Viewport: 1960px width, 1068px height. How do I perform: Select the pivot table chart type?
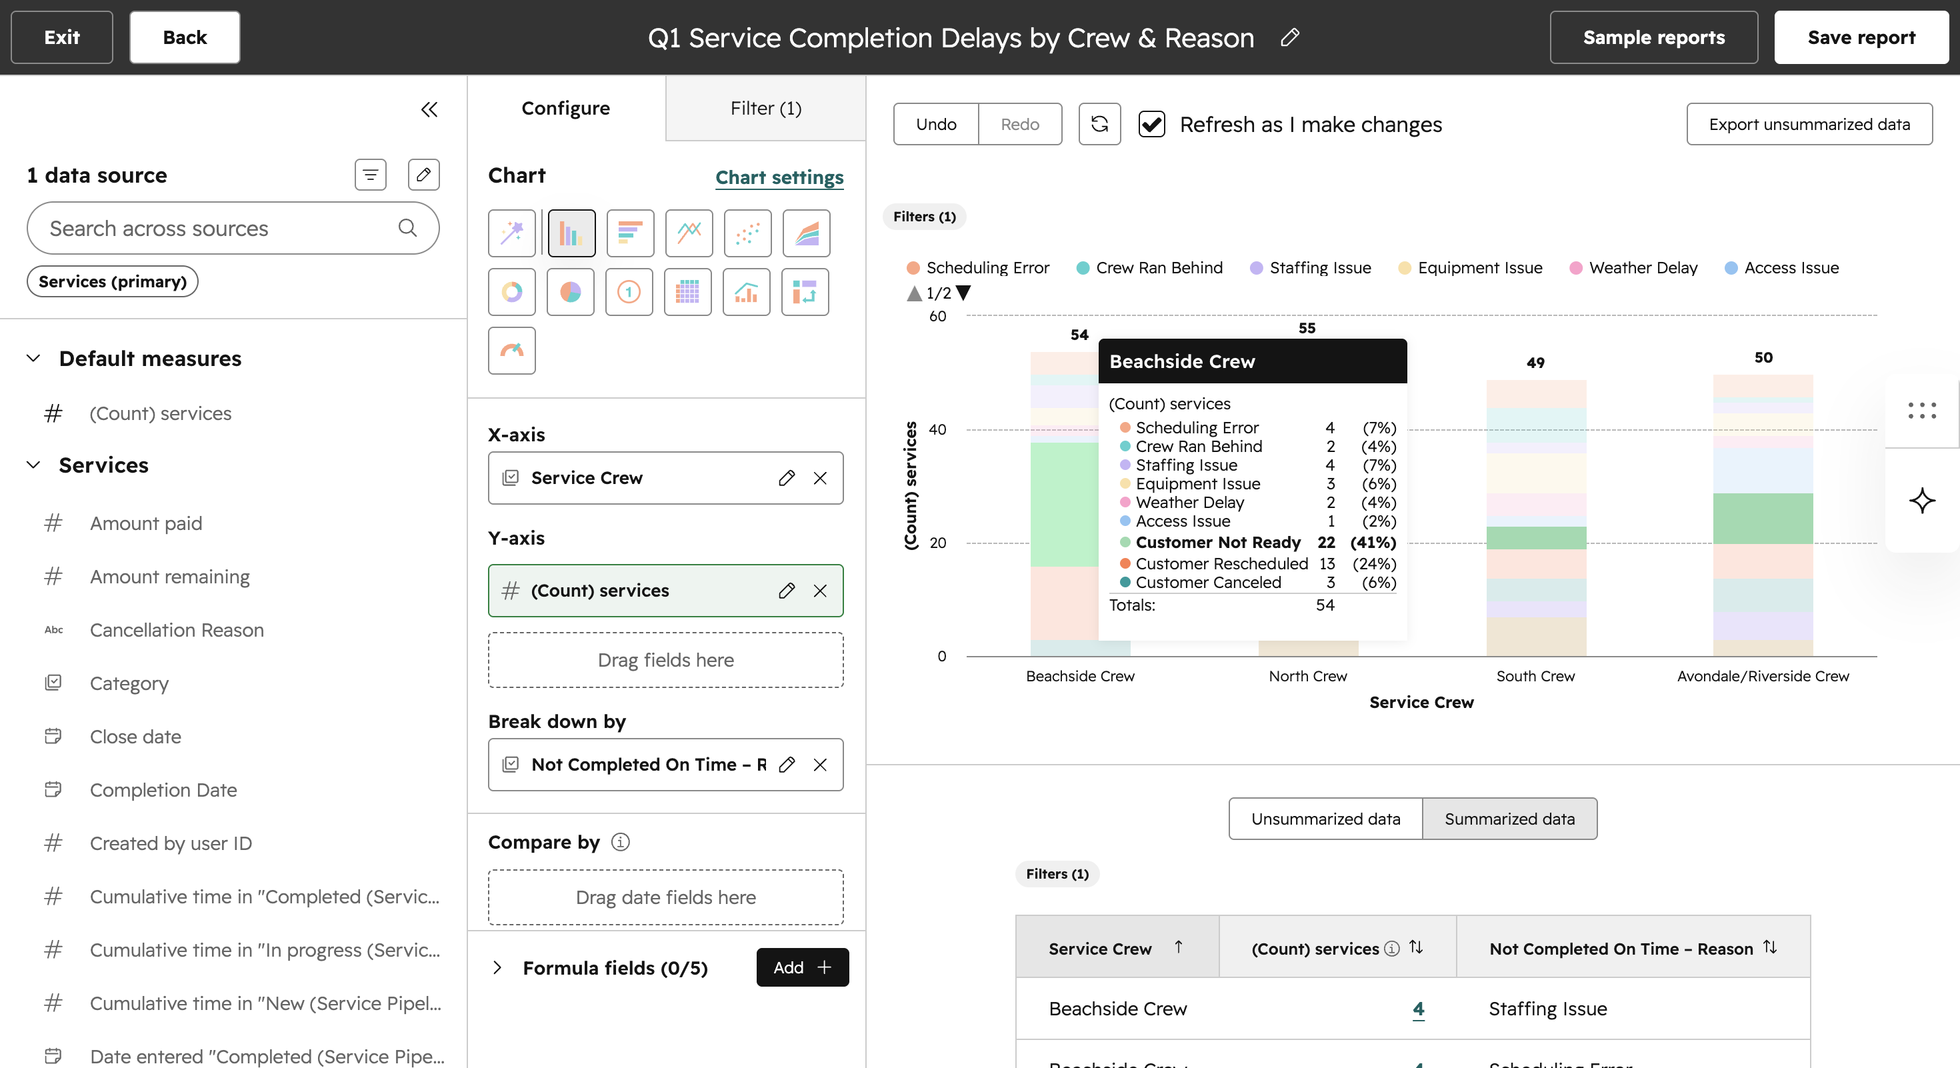[x=805, y=291]
